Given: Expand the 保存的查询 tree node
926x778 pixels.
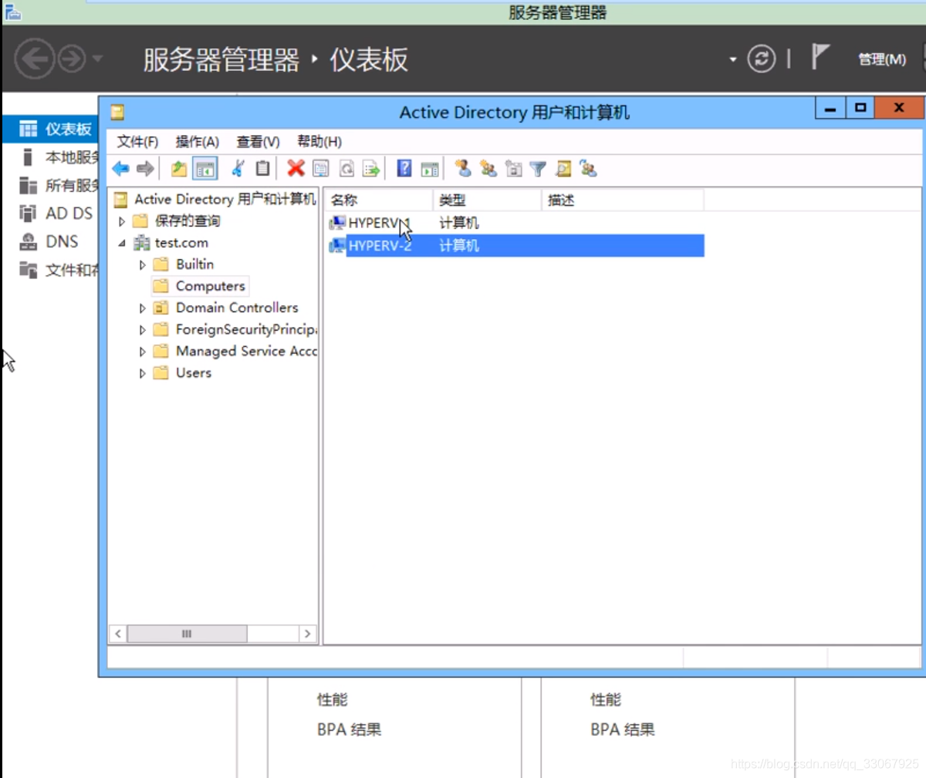Looking at the screenshot, I should (122, 221).
